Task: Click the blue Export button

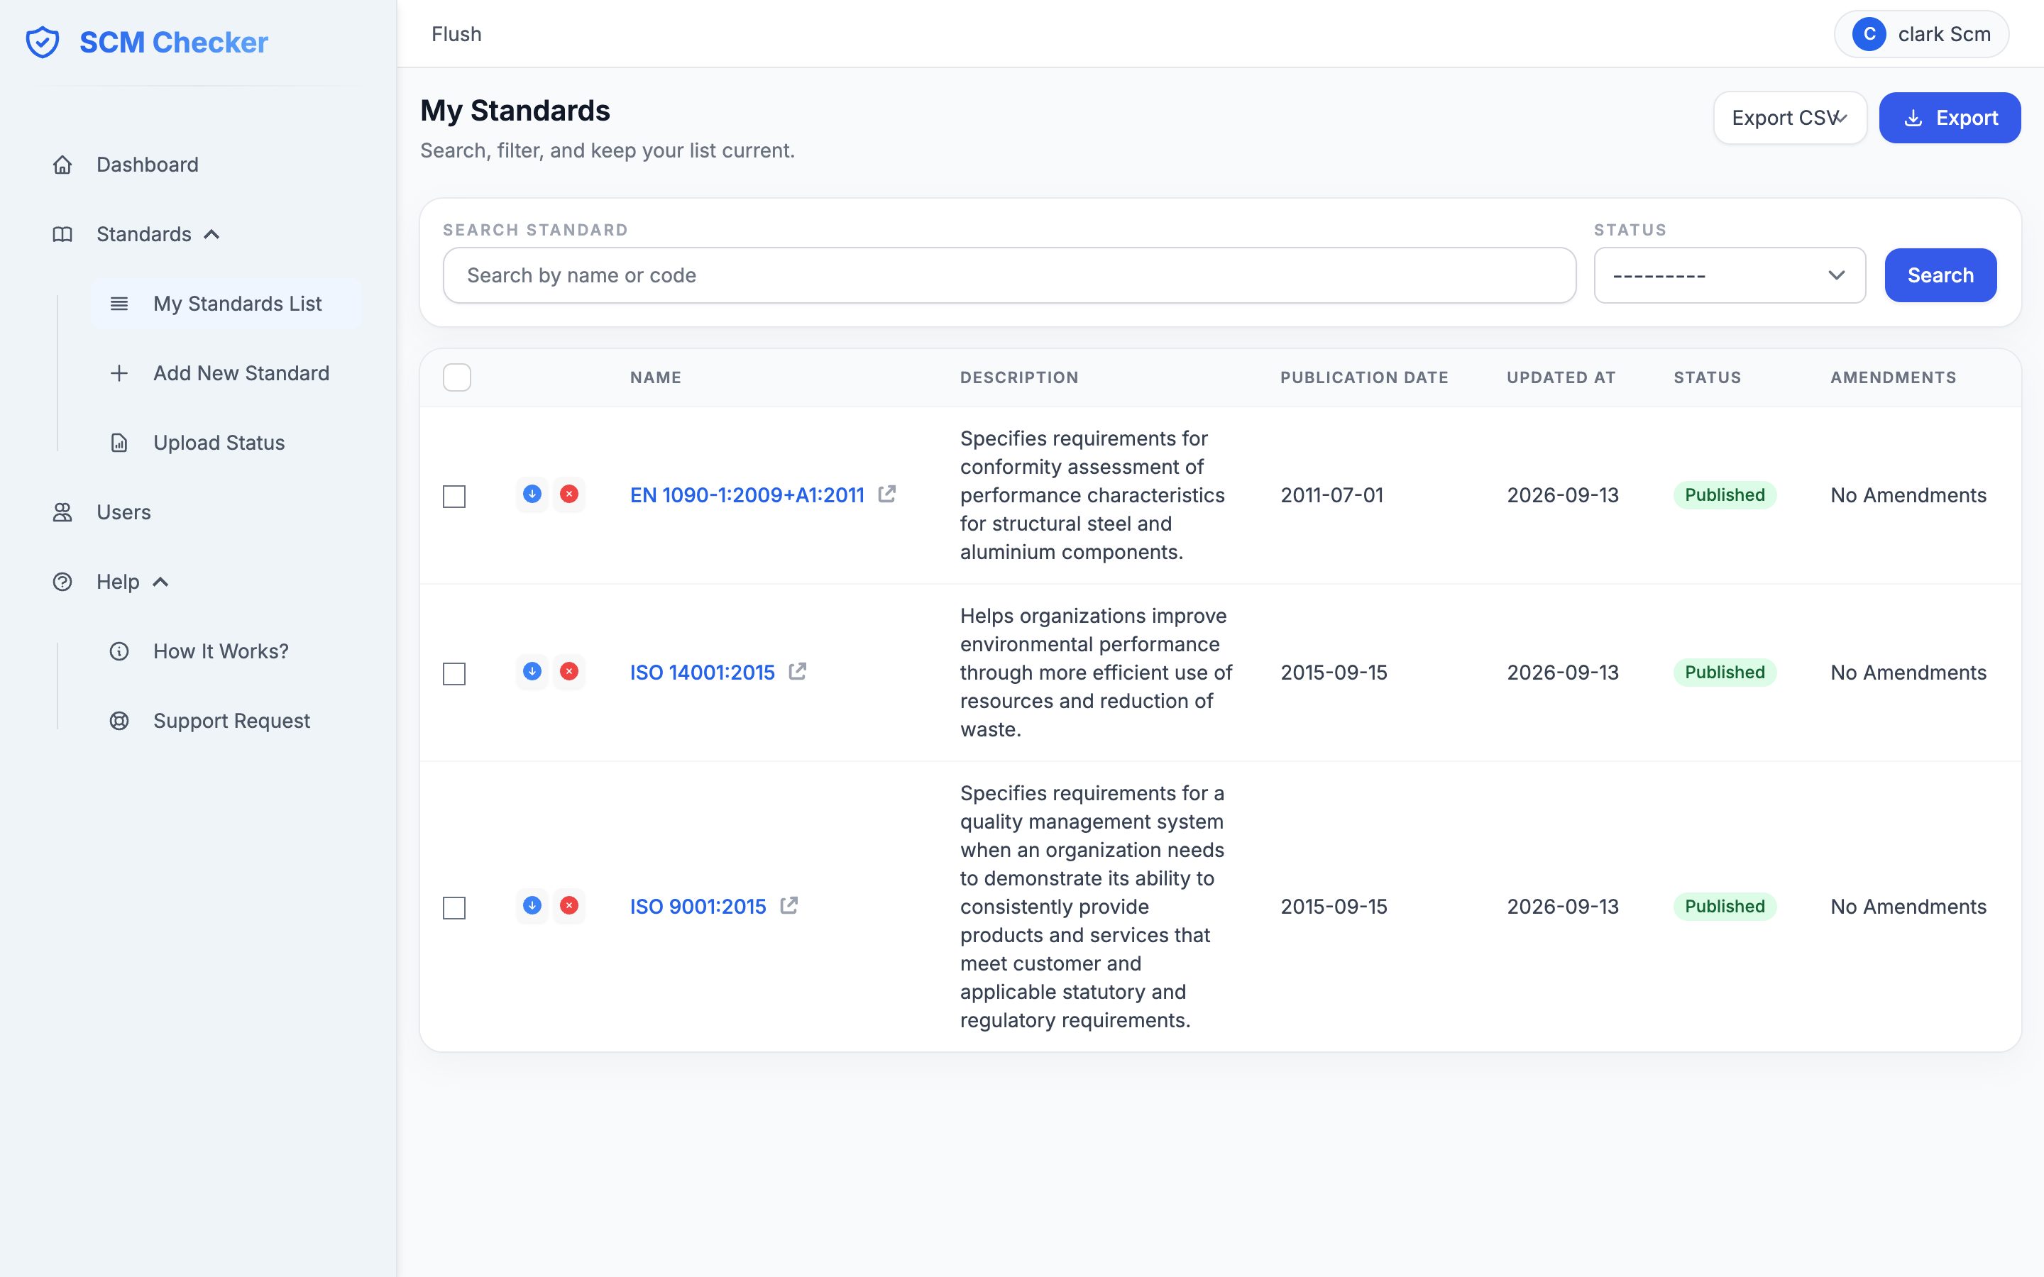Action: coord(1950,118)
